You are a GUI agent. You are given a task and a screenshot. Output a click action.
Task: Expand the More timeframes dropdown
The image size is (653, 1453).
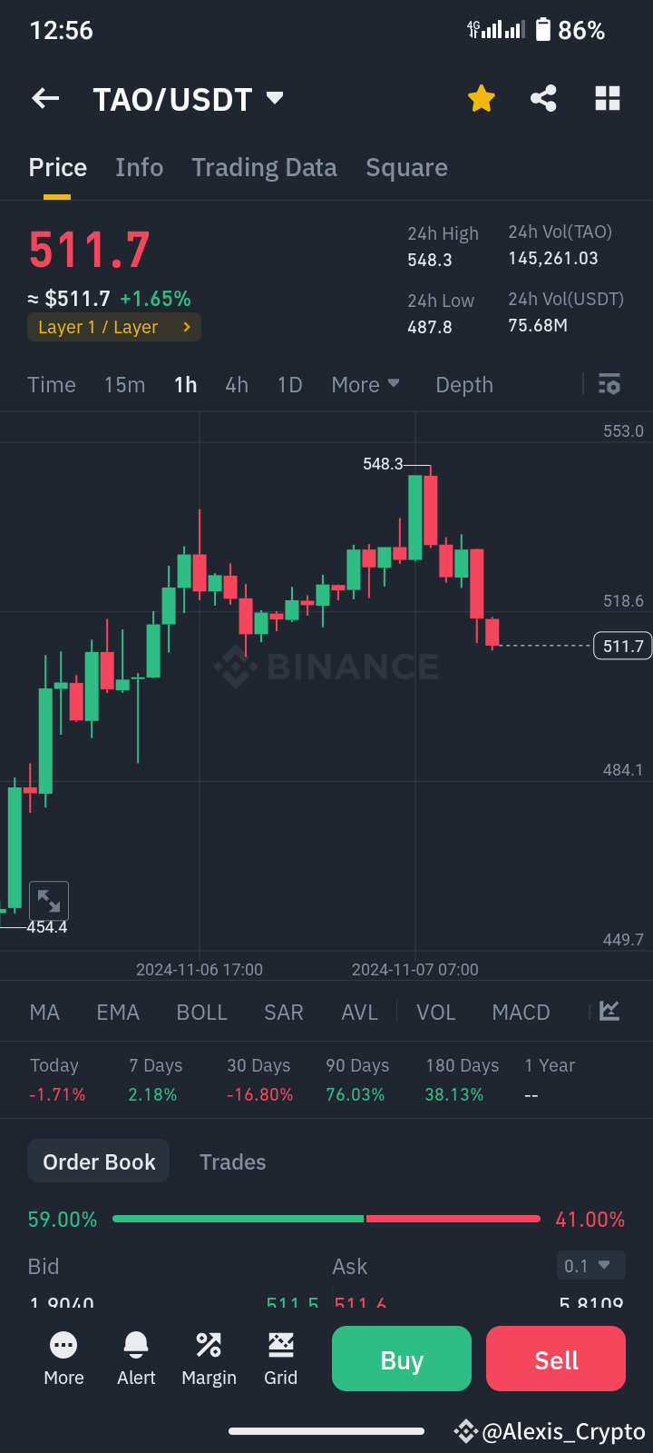click(365, 384)
